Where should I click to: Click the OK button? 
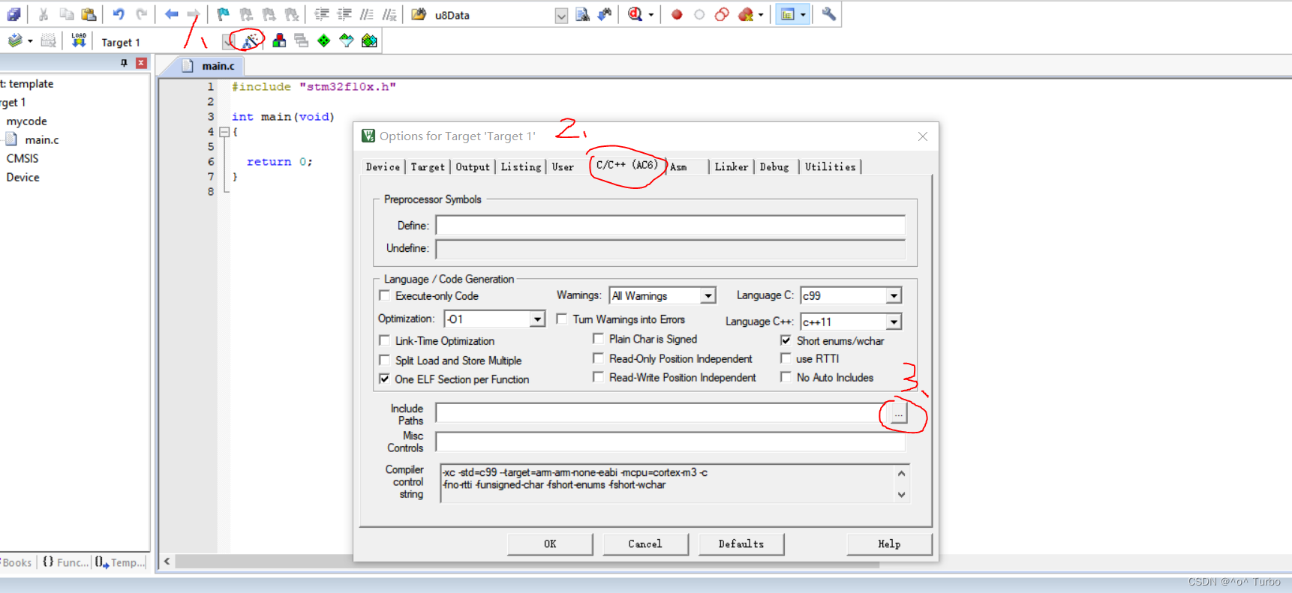point(550,544)
